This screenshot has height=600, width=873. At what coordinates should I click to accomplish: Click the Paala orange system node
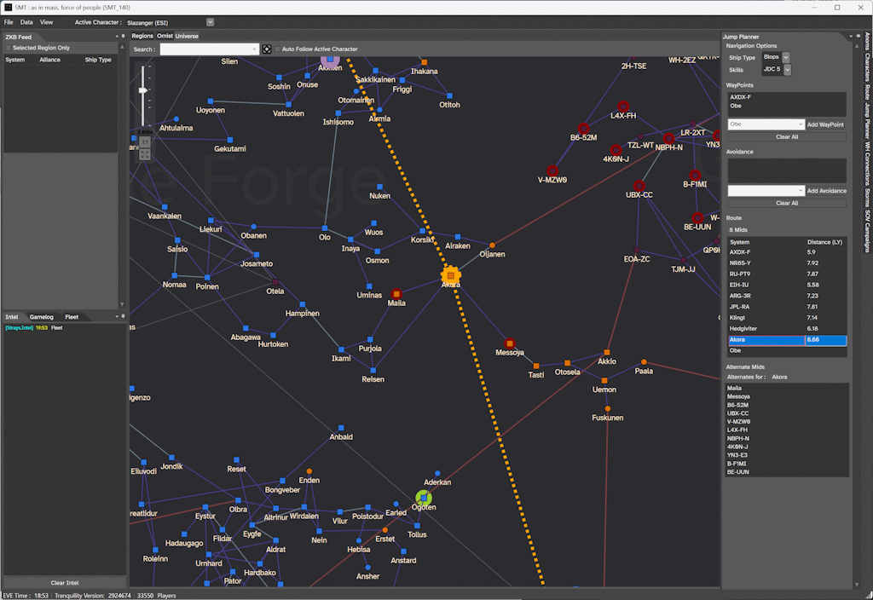click(644, 362)
